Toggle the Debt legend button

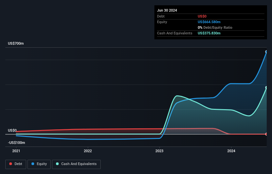click(16, 164)
